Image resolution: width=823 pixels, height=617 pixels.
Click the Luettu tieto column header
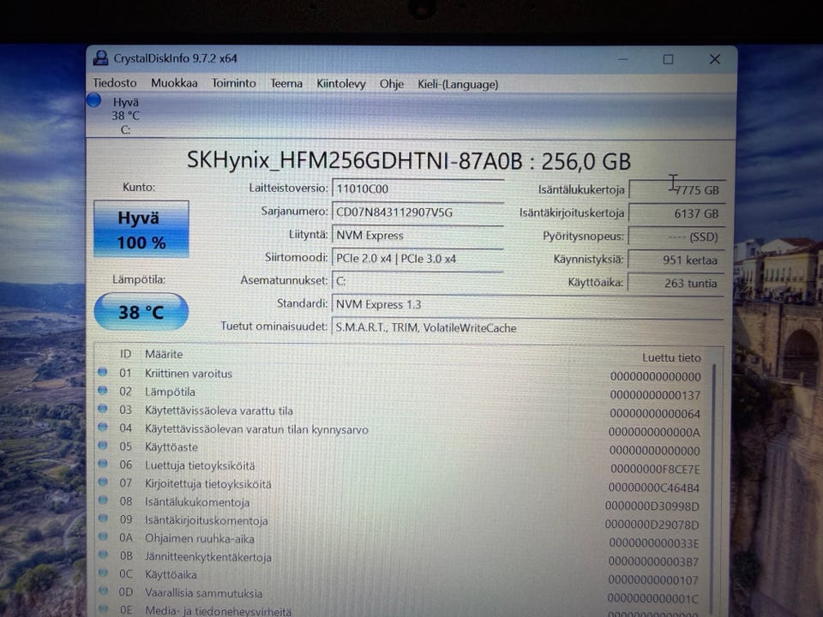671,357
